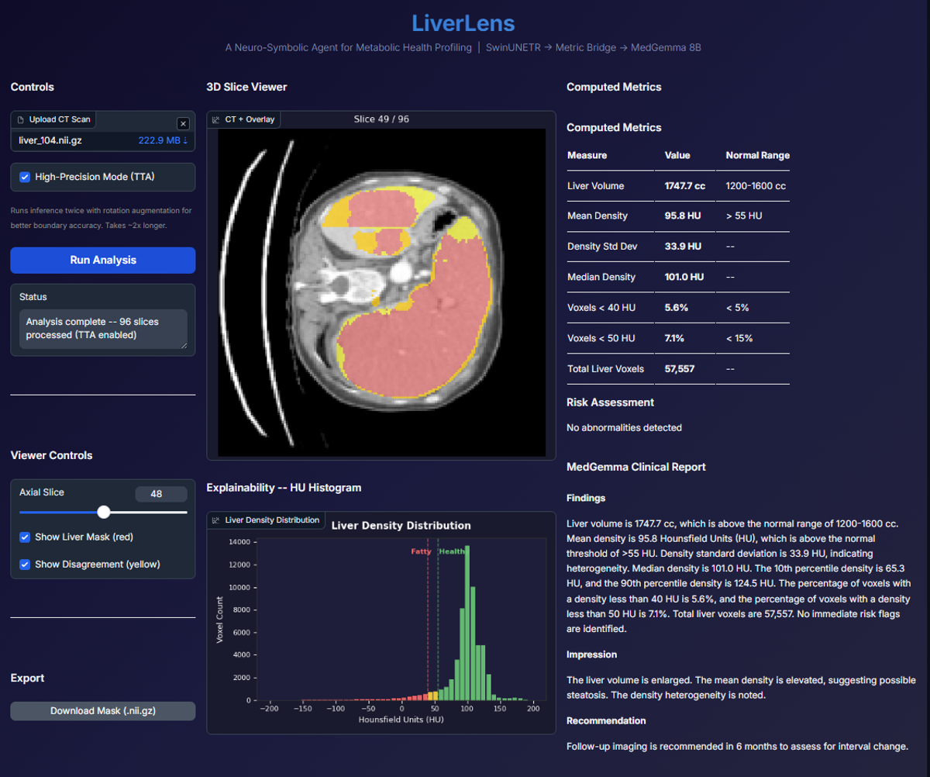Click the Measure column header
930x777 pixels.
[x=587, y=155]
